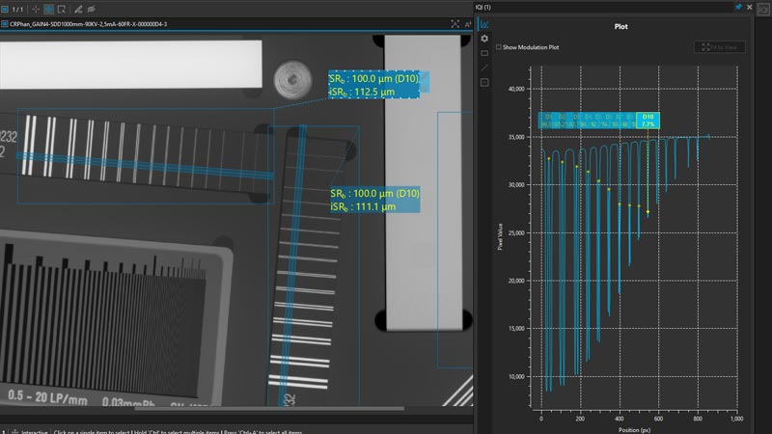Click the horizontal scrollbar under the image
This screenshot has height=434, width=772.
269,408
